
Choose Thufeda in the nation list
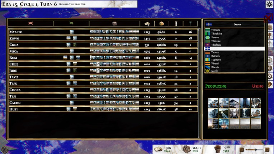[216, 45]
